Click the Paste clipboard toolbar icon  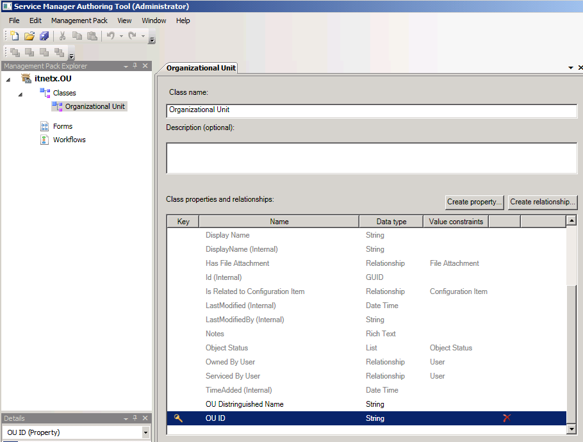tap(92, 37)
